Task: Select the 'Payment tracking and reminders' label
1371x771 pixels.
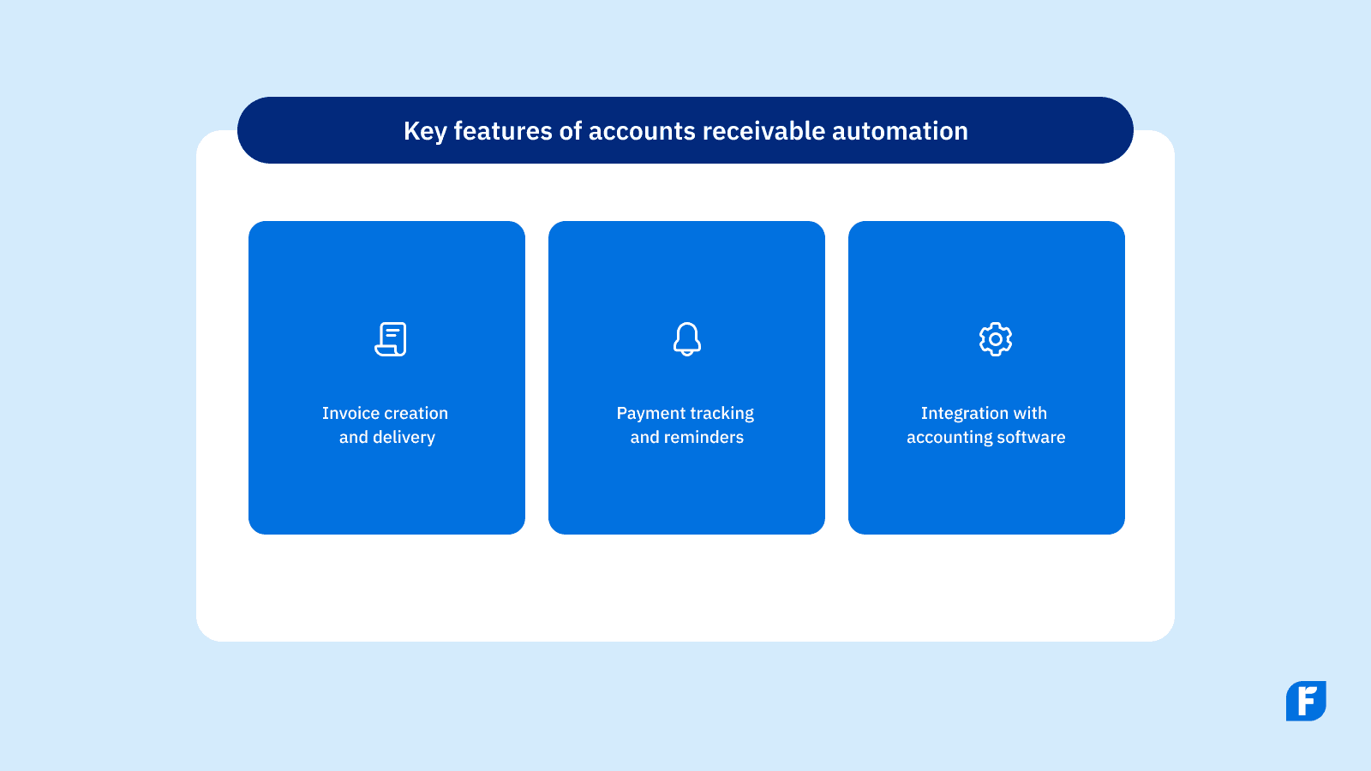Action: pos(685,425)
